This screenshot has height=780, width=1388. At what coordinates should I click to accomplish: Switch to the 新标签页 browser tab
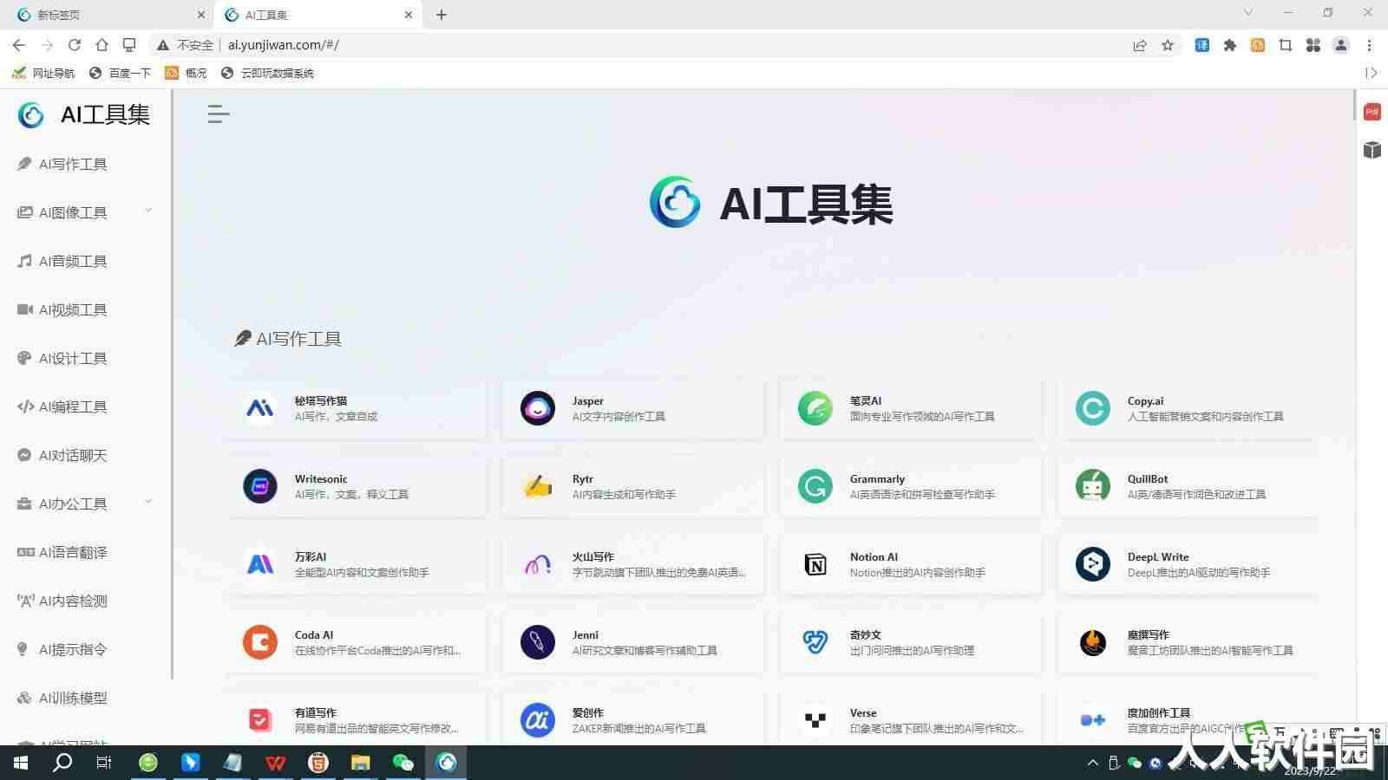tap(108, 15)
